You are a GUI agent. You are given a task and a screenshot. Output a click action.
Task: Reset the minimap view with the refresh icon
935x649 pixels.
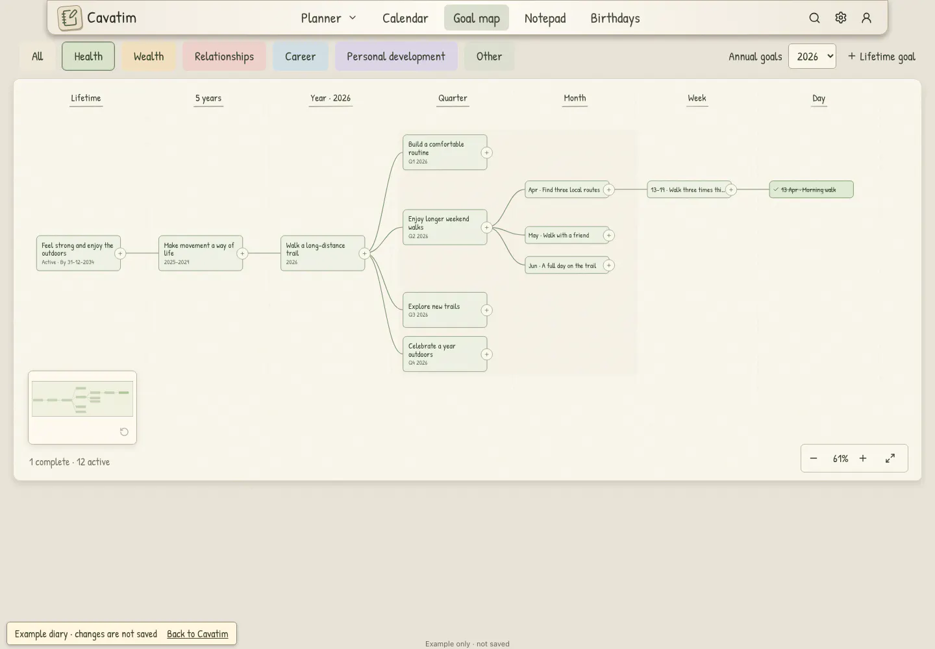(124, 432)
